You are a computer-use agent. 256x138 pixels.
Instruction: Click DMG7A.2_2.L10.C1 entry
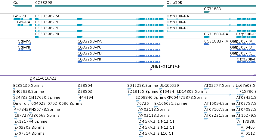[156, 134]
